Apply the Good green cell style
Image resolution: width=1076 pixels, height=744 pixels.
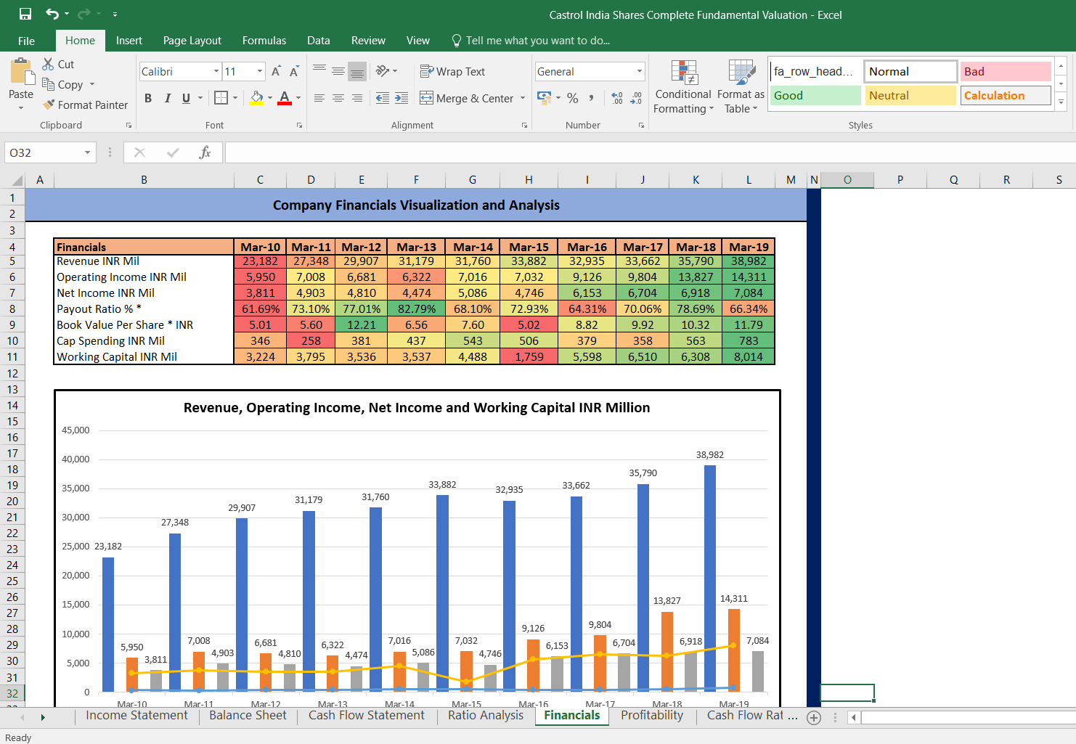[x=815, y=95]
